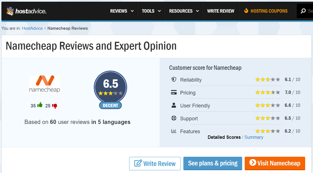Click the hostadvice wordmark text
Viewport: 313px width, 173px height.
[31, 11]
